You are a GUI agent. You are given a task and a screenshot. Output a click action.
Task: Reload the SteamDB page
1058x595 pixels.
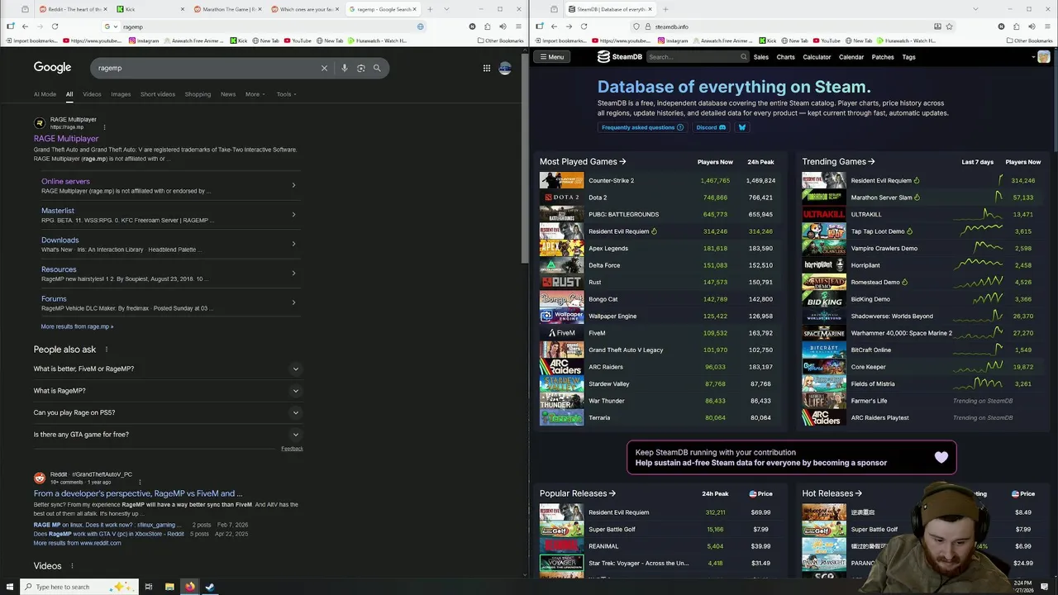(584, 26)
